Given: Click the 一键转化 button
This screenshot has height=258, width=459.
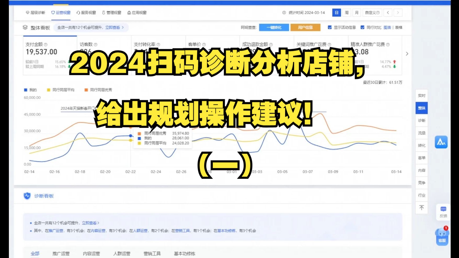Looking at the screenshot, I should coord(274,27).
